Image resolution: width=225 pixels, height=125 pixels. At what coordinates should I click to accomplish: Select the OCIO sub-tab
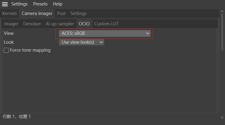[84, 24]
